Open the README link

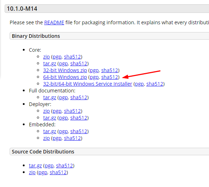point(54,22)
